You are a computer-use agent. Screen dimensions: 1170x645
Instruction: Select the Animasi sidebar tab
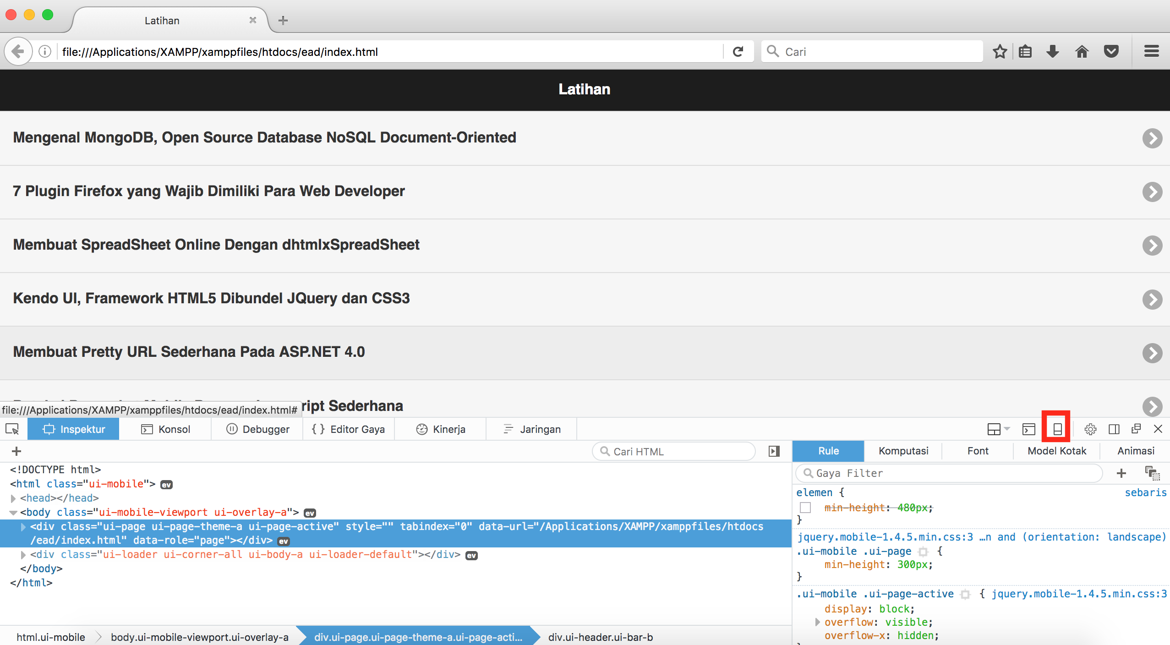pyautogui.click(x=1135, y=451)
